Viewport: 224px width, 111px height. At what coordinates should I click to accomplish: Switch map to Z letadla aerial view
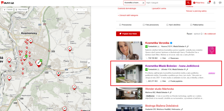[8, 10]
